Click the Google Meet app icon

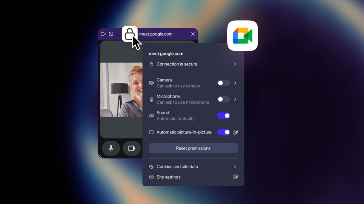(242, 36)
